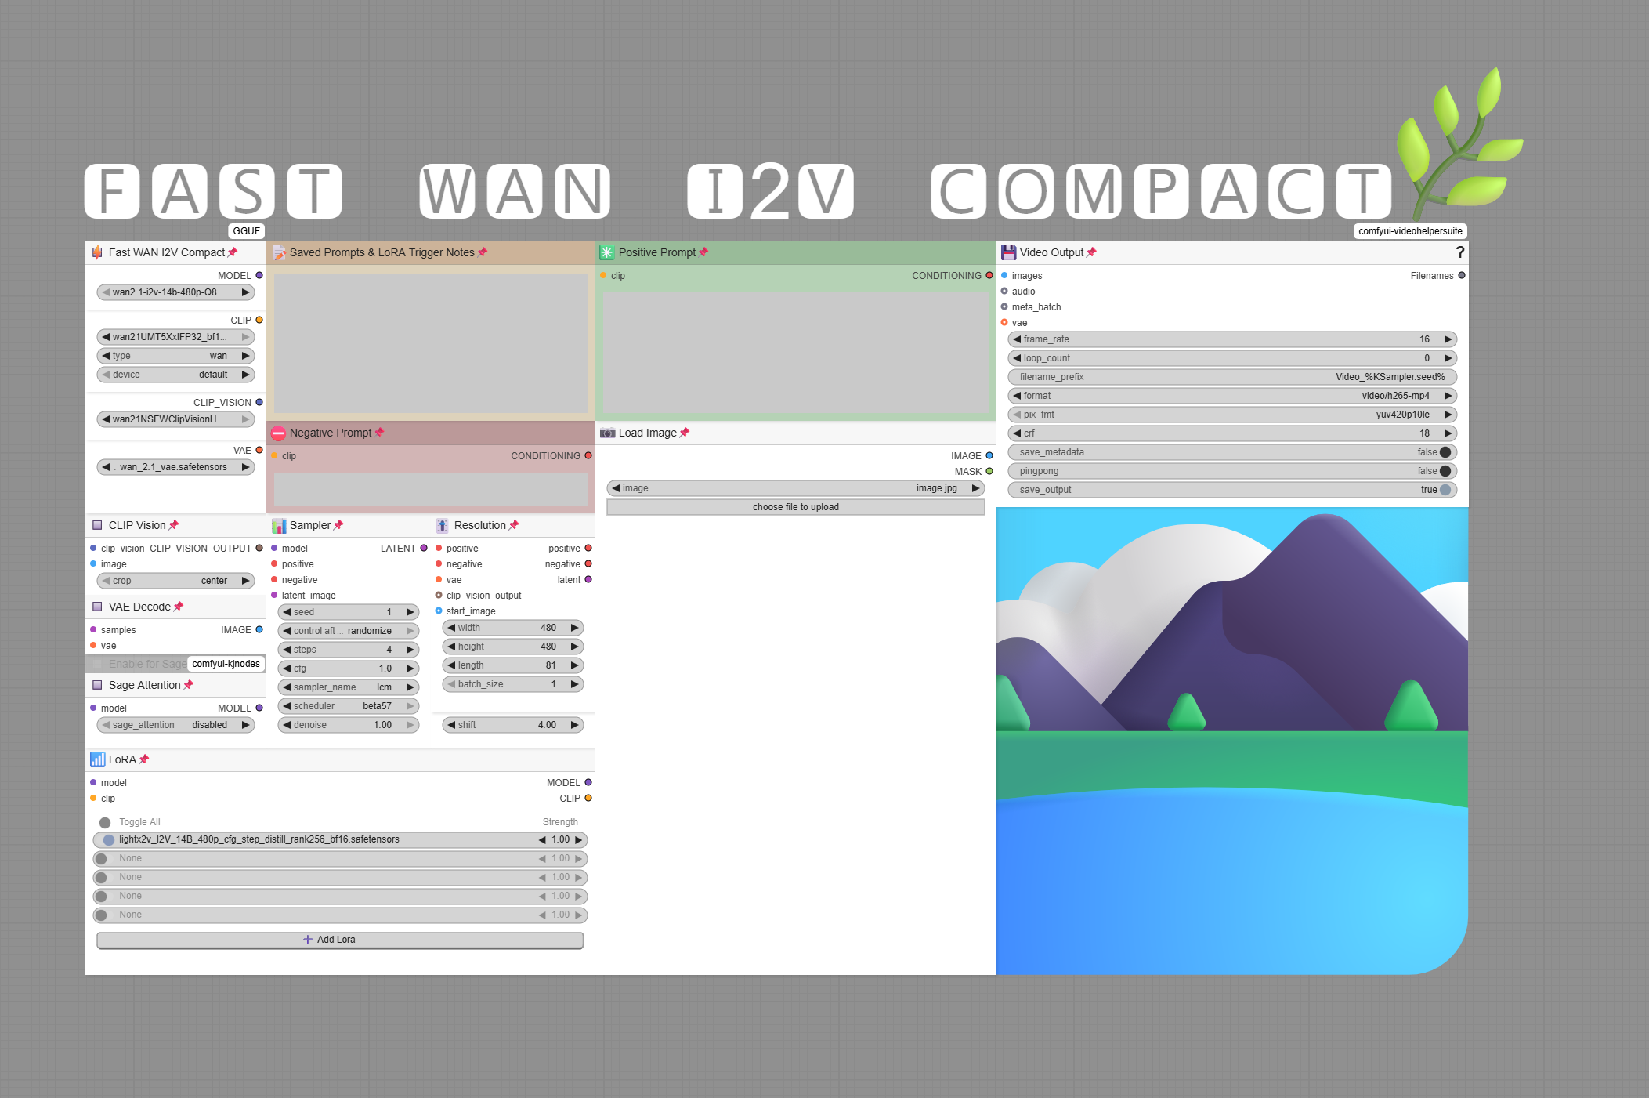Click the Load Image camera icon
The height and width of the screenshot is (1098, 1649).
tap(607, 433)
